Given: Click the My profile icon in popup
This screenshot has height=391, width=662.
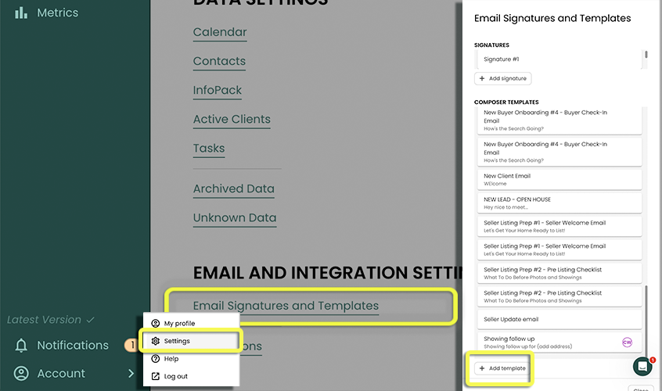Looking at the screenshot, I should coord(155,324).
